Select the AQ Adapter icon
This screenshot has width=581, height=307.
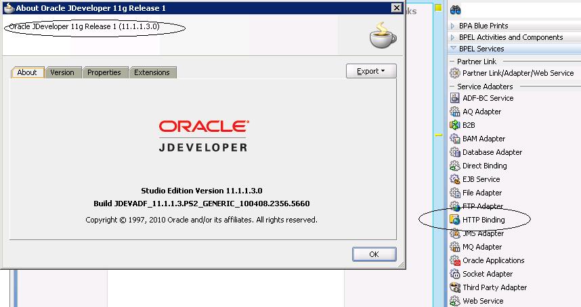(x=454, y=112)
